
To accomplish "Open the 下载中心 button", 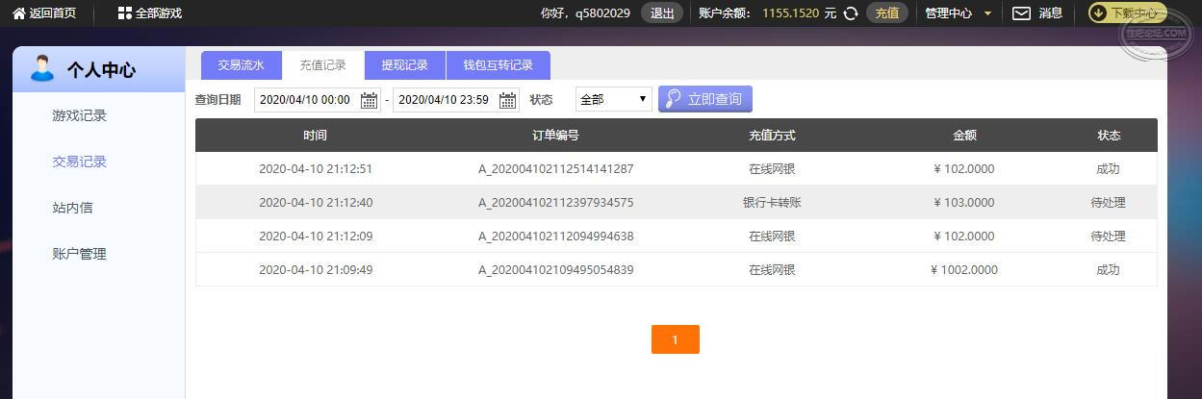I will [x=1127, y=13].
